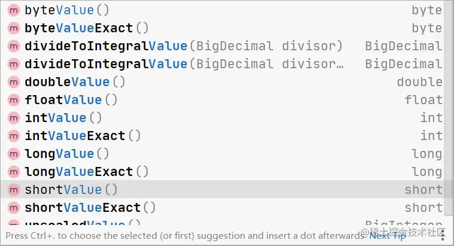Click the method icon beside intValue()
454x246 pixels.
14,119
